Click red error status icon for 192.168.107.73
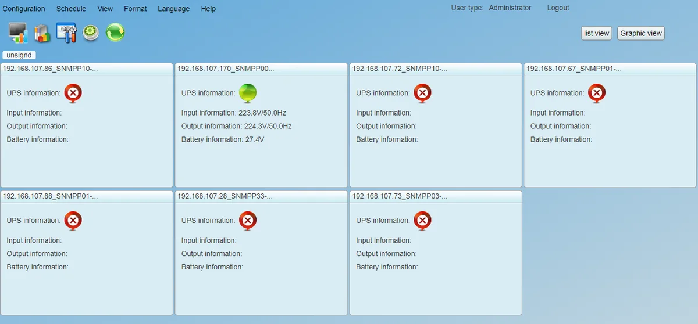The height and width of the screenshot is (324, 698). coord(423,221)
